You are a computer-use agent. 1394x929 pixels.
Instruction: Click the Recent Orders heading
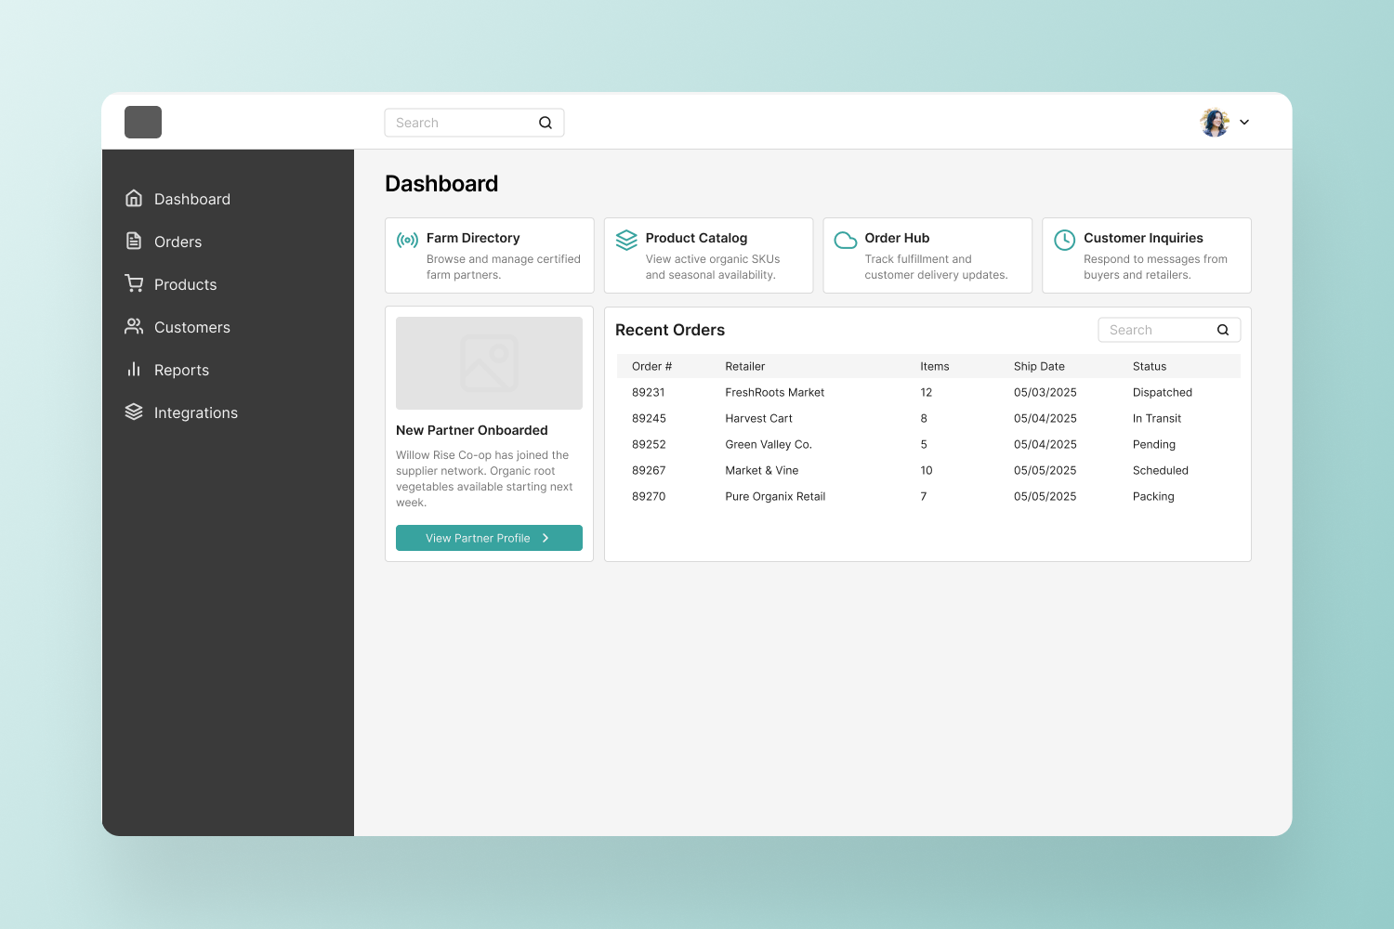click(x=670, y=330)
